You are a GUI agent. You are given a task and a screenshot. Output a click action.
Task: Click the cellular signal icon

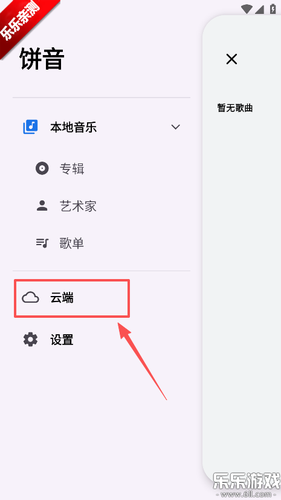click(x=259, y=9)
